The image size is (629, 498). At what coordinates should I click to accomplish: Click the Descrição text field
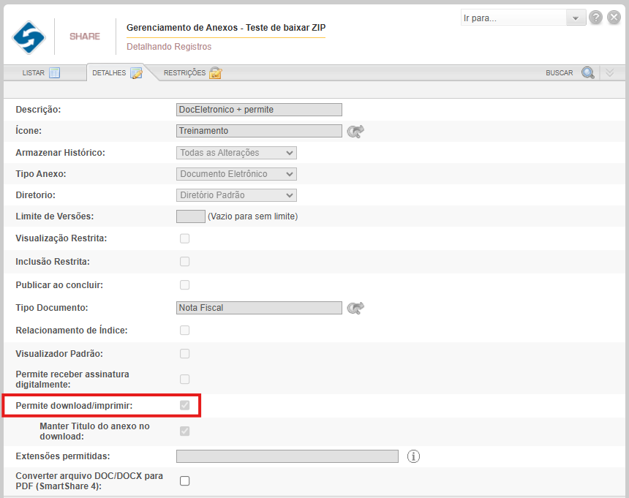tap(259, 110)
